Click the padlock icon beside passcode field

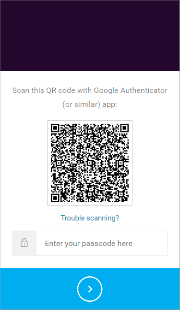(x=24, y=243)
